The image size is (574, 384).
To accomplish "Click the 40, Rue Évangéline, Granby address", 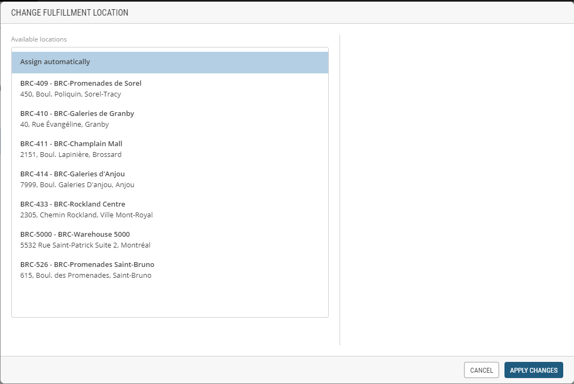I will (65, 125).
